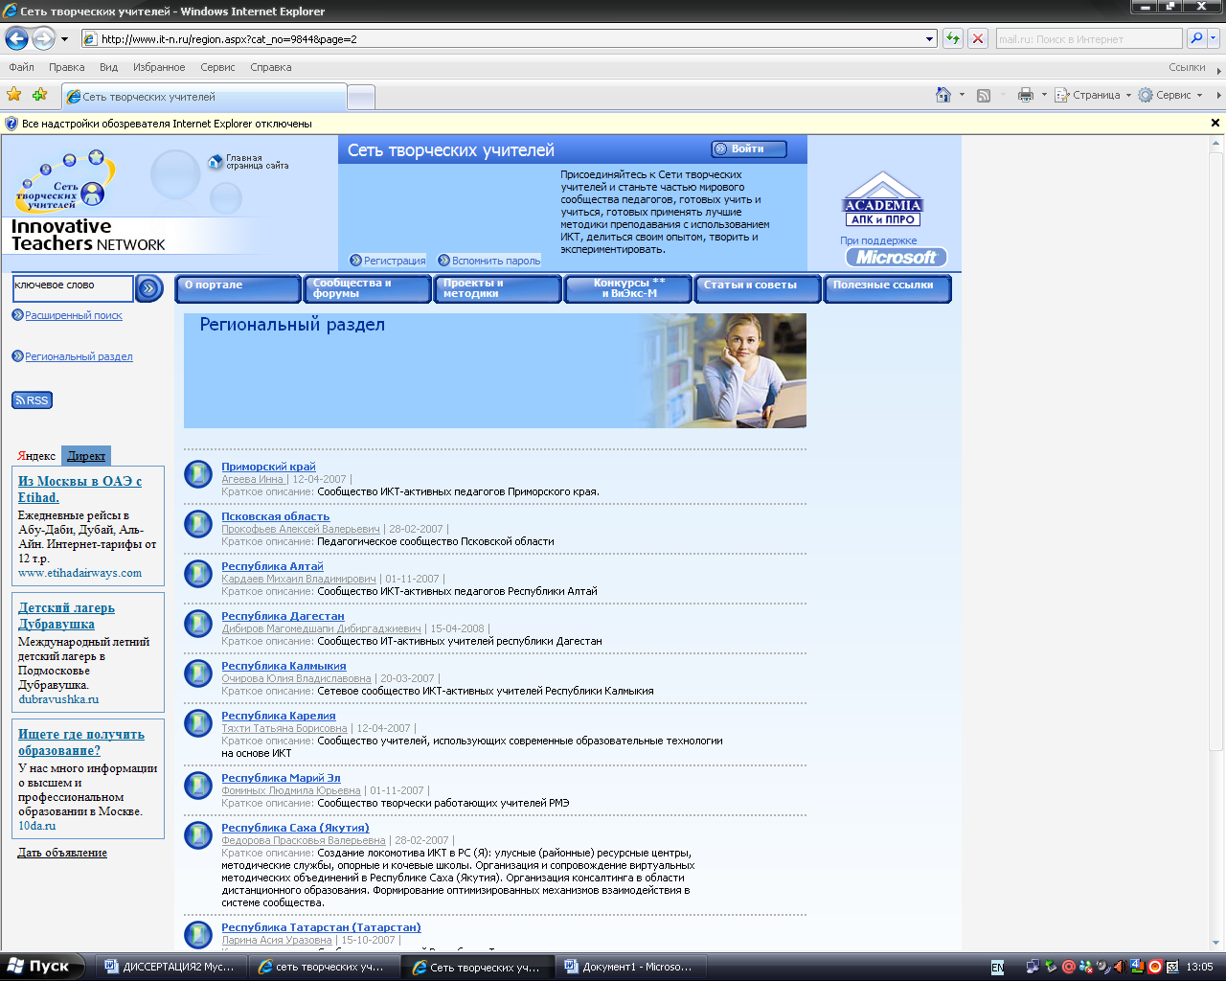Click the book icon beside Республика Саха (Якутия)
Image resolution: width=1226 pixels, height=981 pixels.
tap(198, 834)
